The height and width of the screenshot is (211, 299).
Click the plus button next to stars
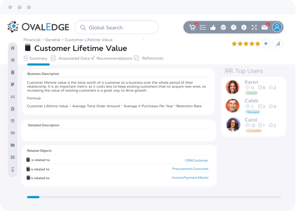click(x=266, y=44)
